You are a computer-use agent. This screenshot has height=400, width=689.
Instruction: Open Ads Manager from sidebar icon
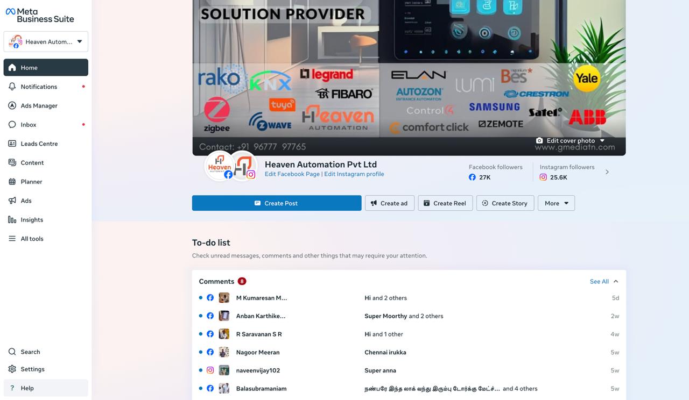[x=12, y=106]
